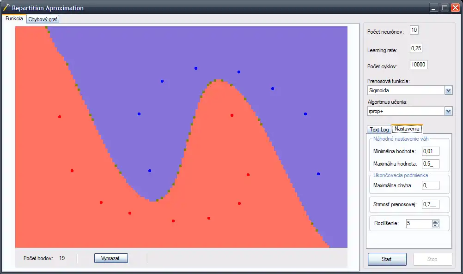This screenshot has height=274, width=463.
Task: Click the Počet neurónov label
Action: [385, 32]
